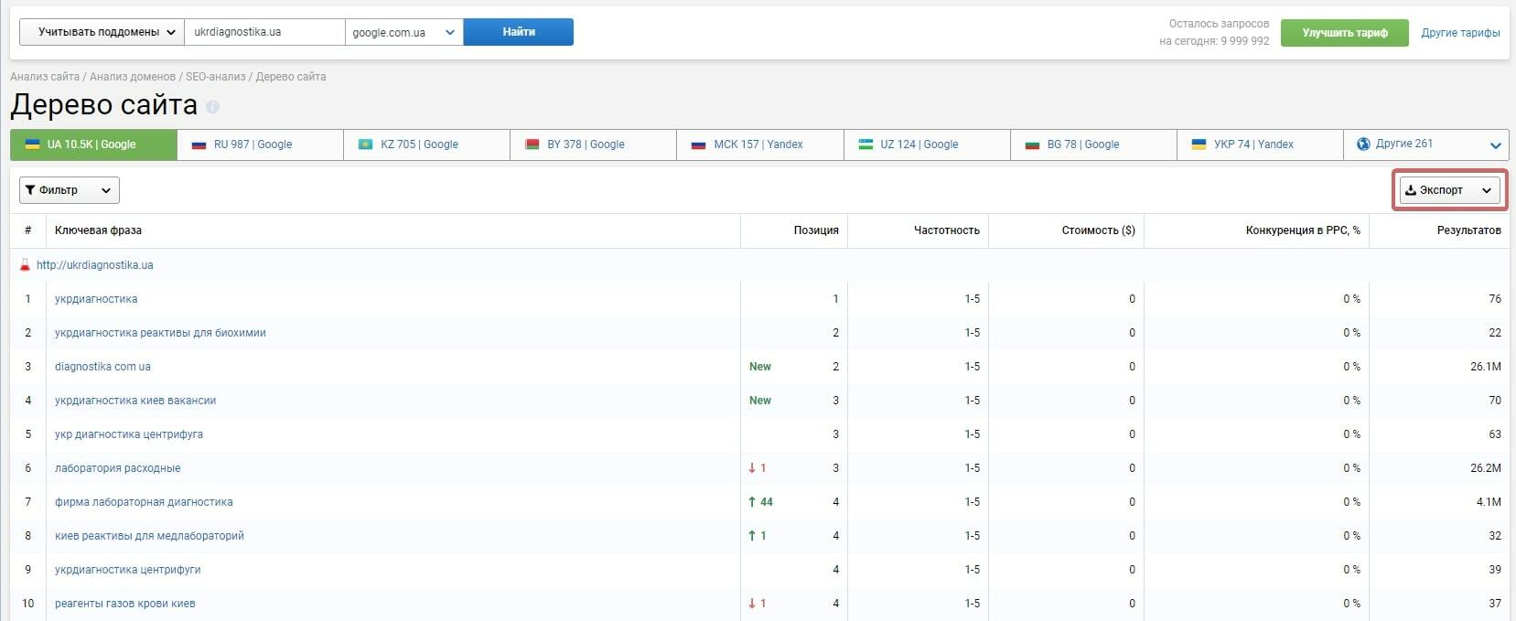Click the Улучшить тариф green button
This screenshot has height=621, width=1516.
pyautogui.click(x=1344, y=33)
